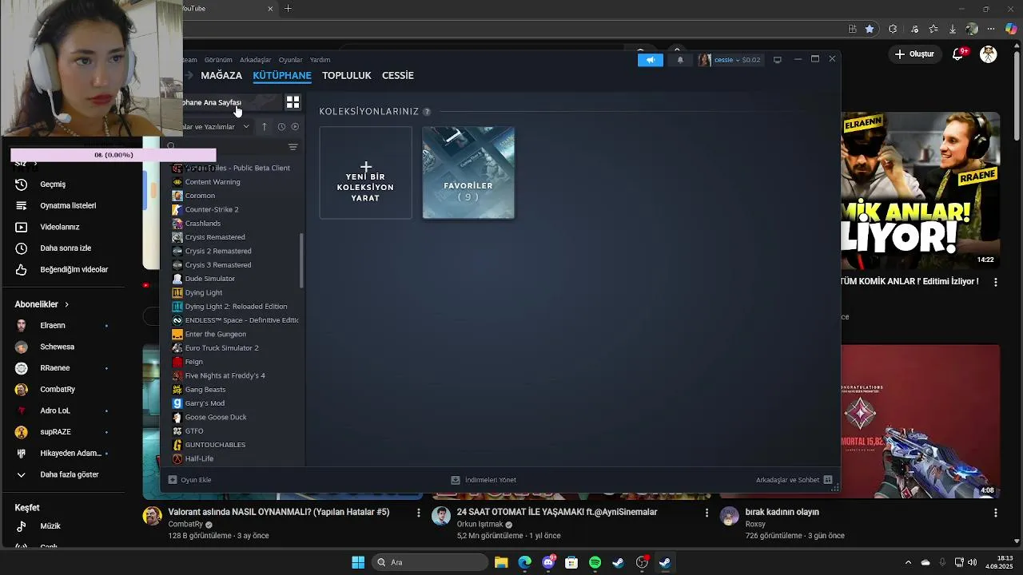This screenshot has height=575, width=1023.
Task: Open Steam Arkadaşlar menu
Action: pos(256,60)
